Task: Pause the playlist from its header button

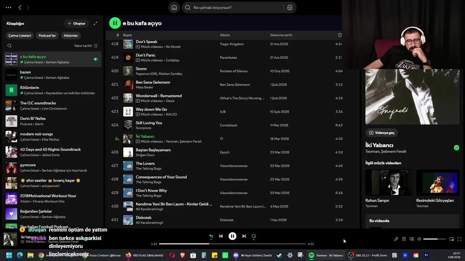Action: click(x=115, y=23)
